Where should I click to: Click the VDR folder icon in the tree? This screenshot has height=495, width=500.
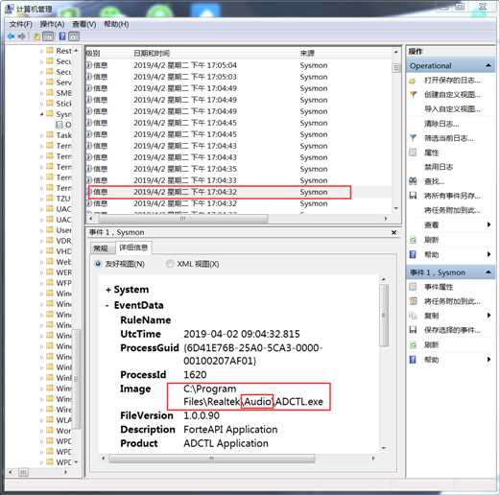50,241
